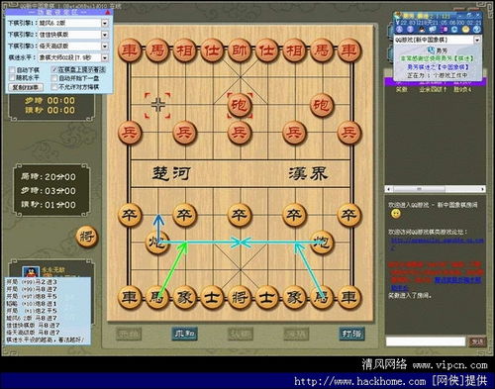Click the yellow smiley icon in assistant toolbar
The image size is (495, 389).
465,30
